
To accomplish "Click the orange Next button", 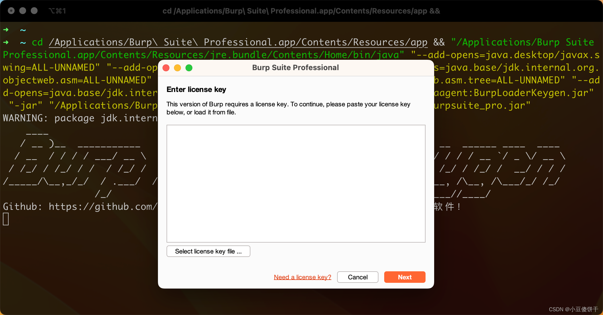I will click(405, 277).
